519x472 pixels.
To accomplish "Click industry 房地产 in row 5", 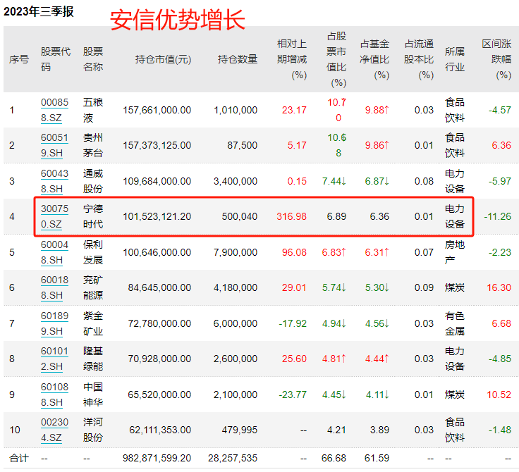I will (455, 252).
